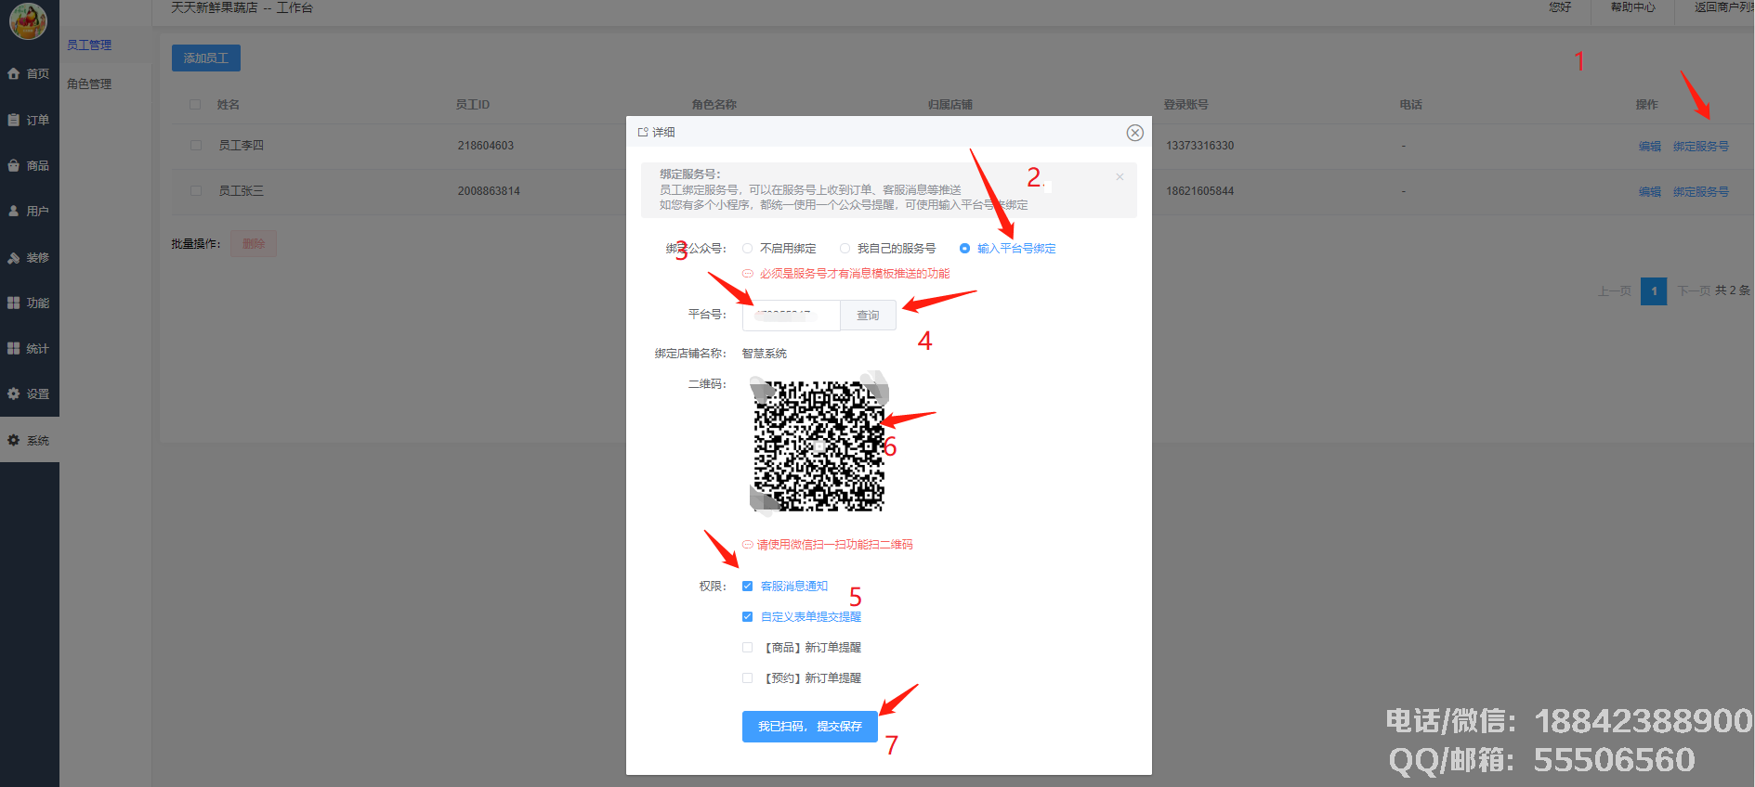1755x787 pixels.
Task: Click the login account 13373316330 cell
Action: [1199, 146]
